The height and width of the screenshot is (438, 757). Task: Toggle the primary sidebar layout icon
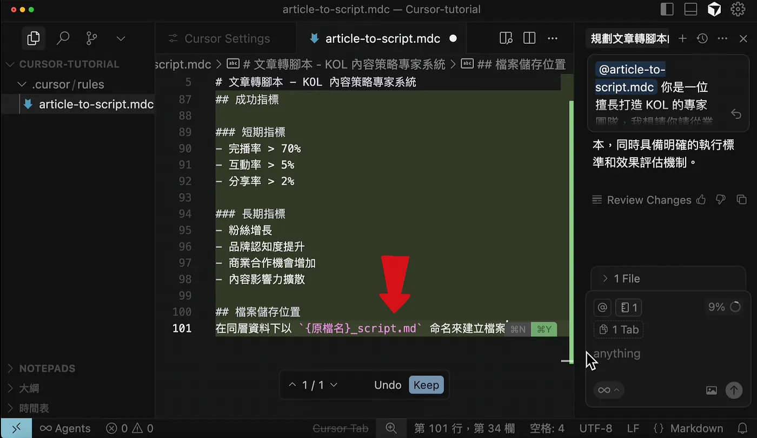pyautogui.click(x=667, y=9)
